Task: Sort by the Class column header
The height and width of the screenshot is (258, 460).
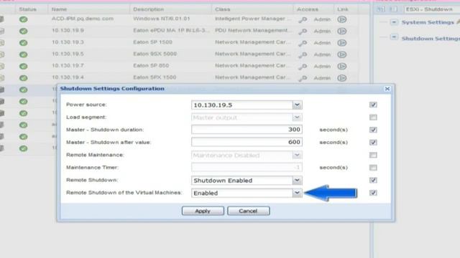Action: pyautogui.click(x=222, y=9)
